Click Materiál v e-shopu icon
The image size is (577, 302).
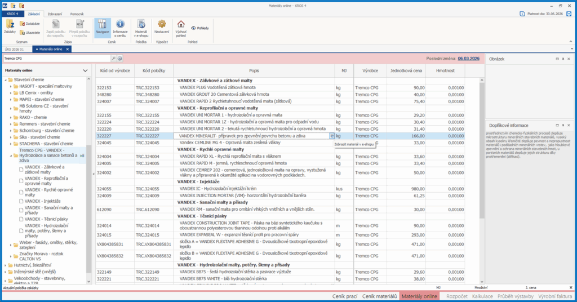(141, 26)
